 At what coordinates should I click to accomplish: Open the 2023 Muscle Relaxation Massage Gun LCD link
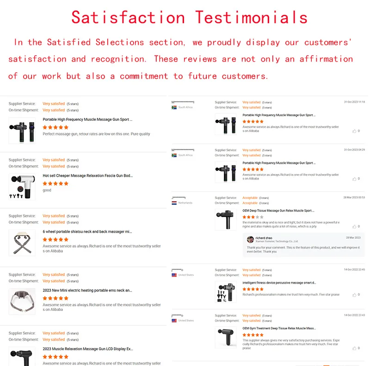[87, 349]
